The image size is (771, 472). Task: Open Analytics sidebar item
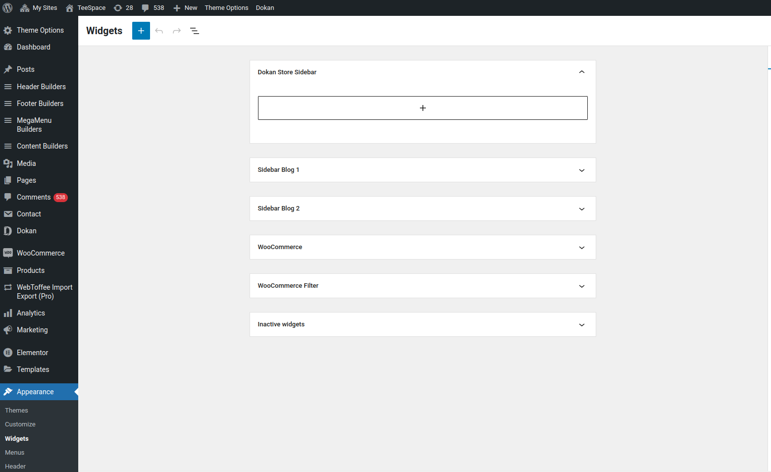(x=39, y=313)
